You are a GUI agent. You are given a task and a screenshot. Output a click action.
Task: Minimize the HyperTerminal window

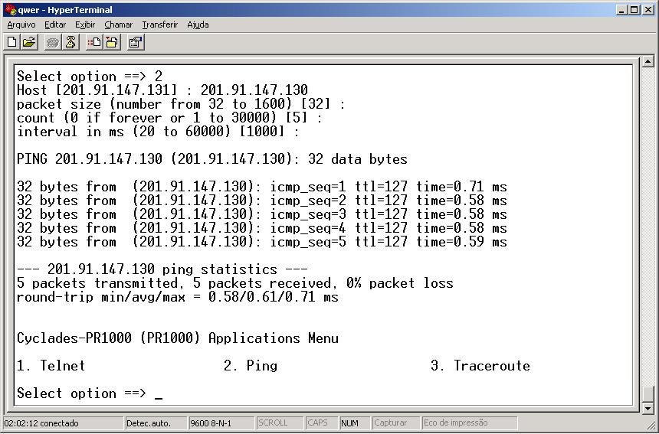pos(622,10)
